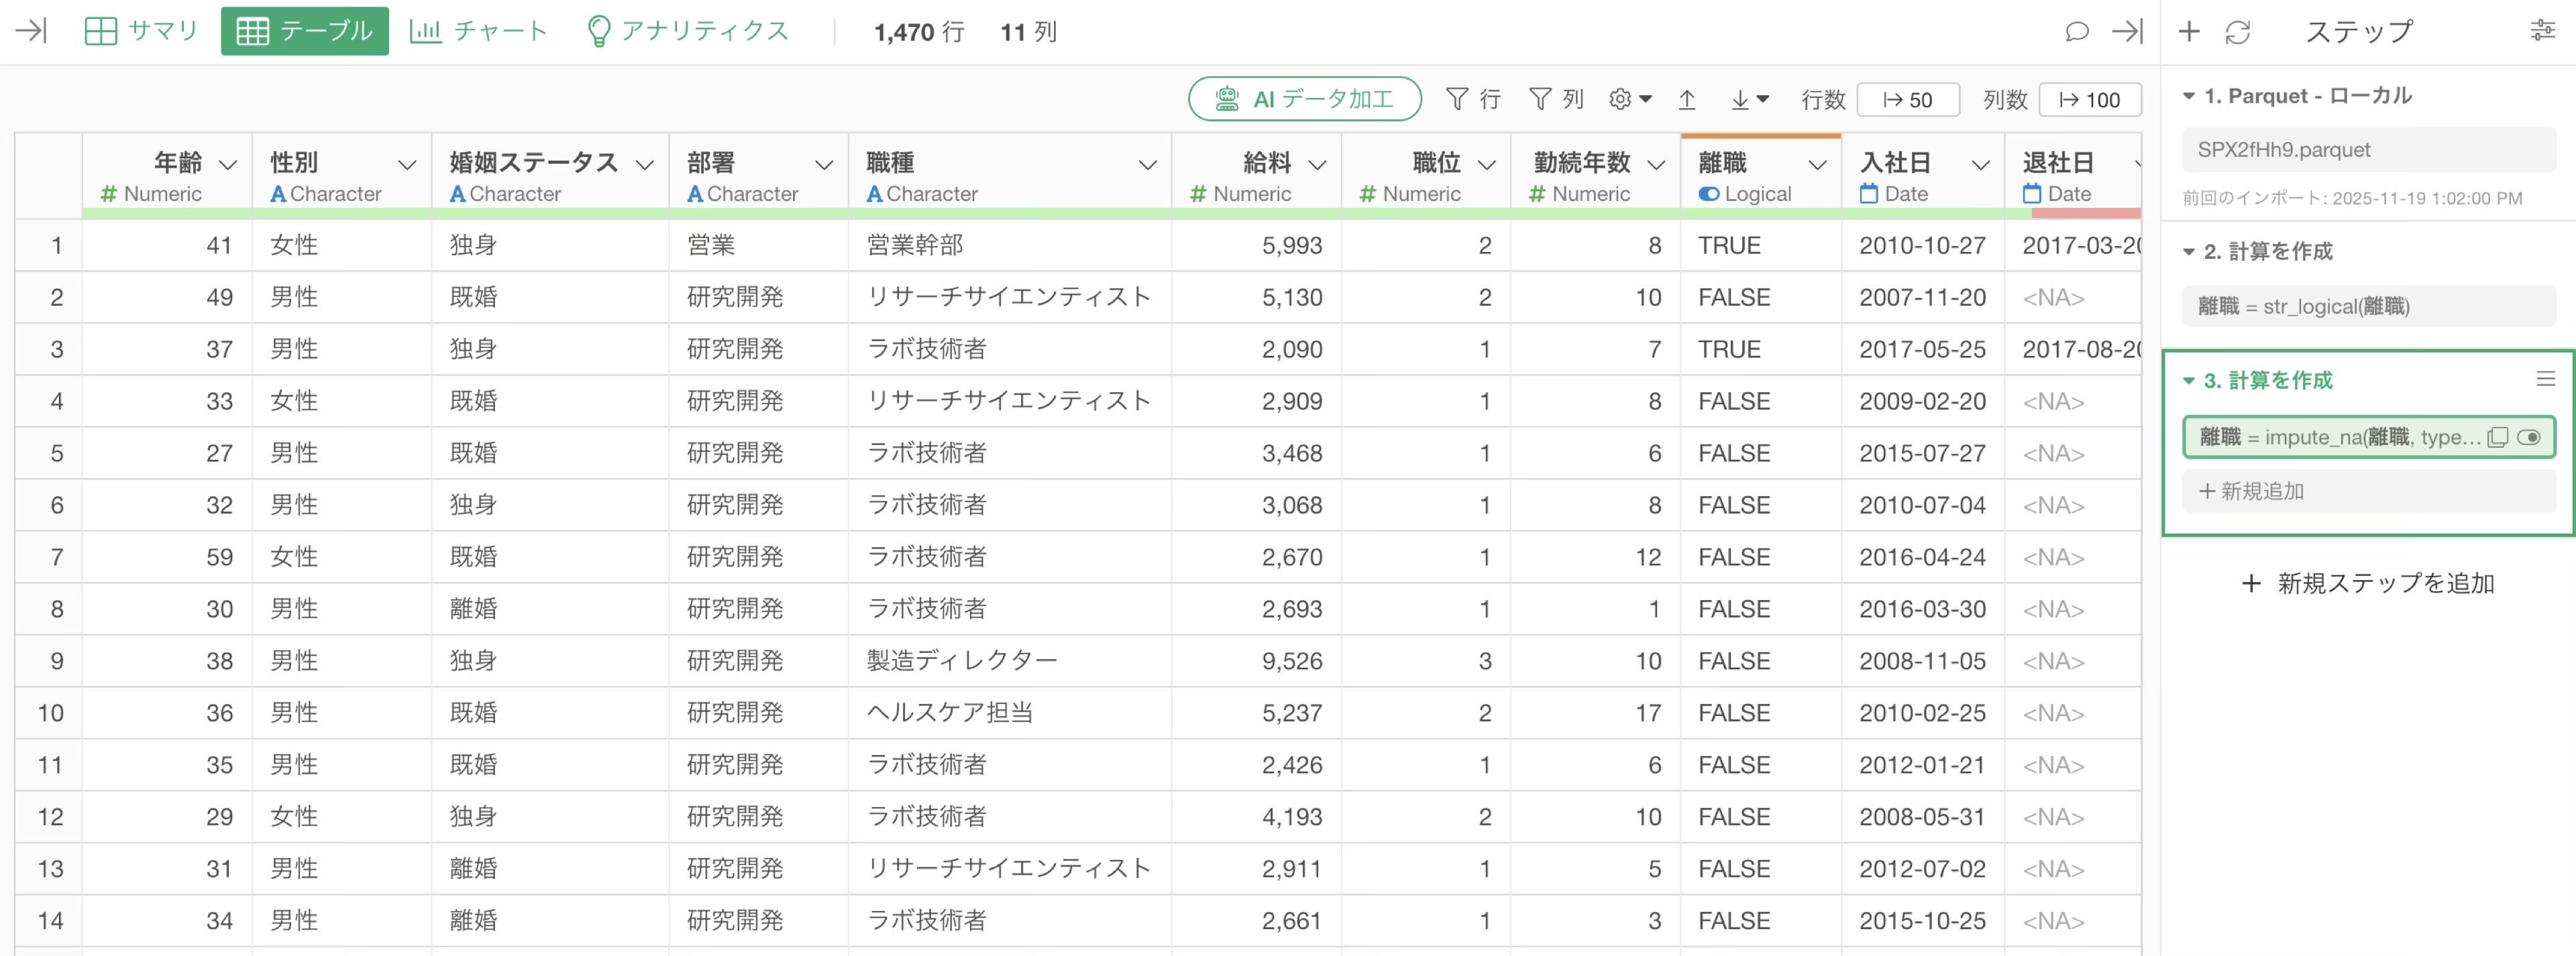Collapse the left panel arrow icon
The image size is (2576, 956).
coord(31,31)
